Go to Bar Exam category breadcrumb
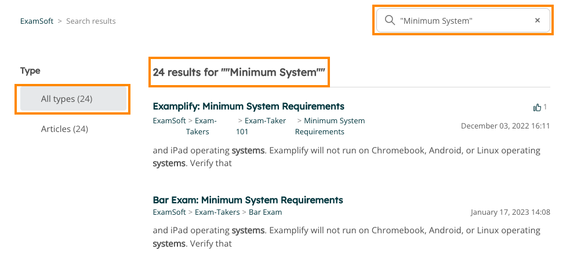The height and width of the screenshot is (257, 570). click(x=266, y=212)
